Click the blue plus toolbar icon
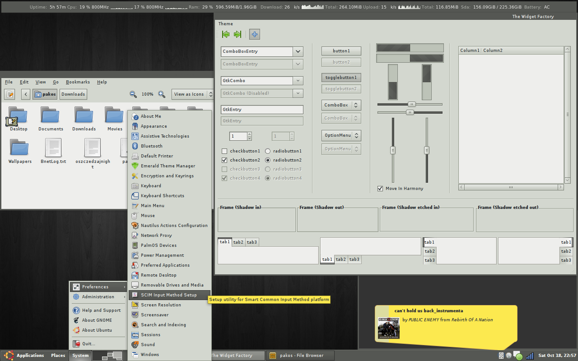This screenshot has height=361, width=578. 255,34
